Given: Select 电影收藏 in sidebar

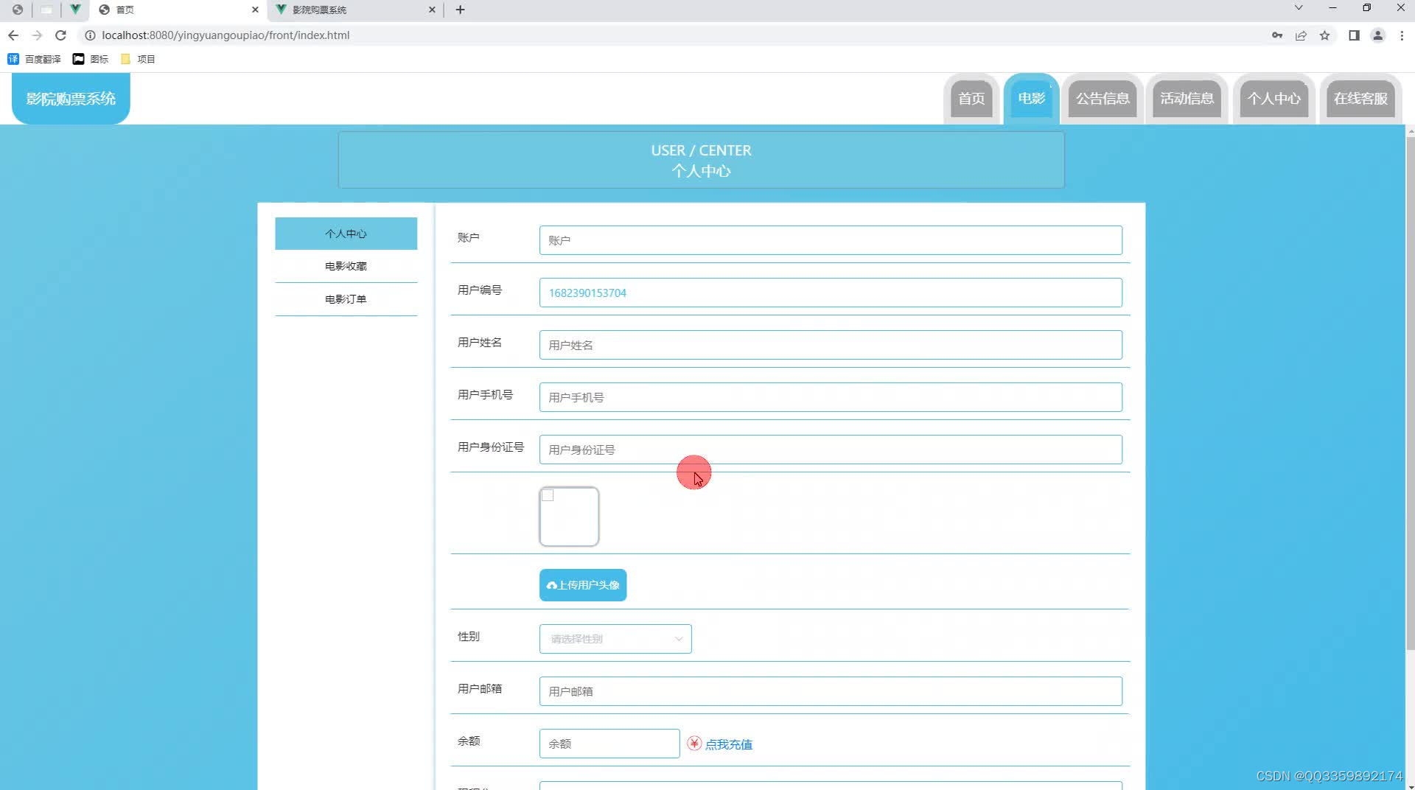Looking at the screenshot, I should pos(346,266).
